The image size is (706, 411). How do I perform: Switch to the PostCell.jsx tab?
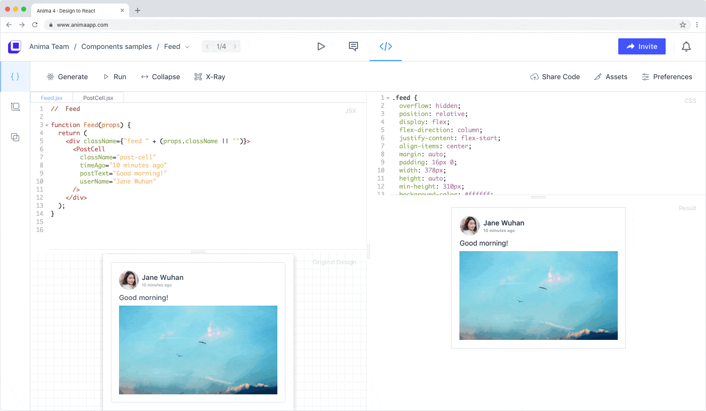point(98,97)
